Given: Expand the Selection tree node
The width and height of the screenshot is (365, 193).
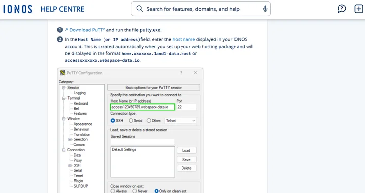Looking at the screenshot, I should 70,139.
